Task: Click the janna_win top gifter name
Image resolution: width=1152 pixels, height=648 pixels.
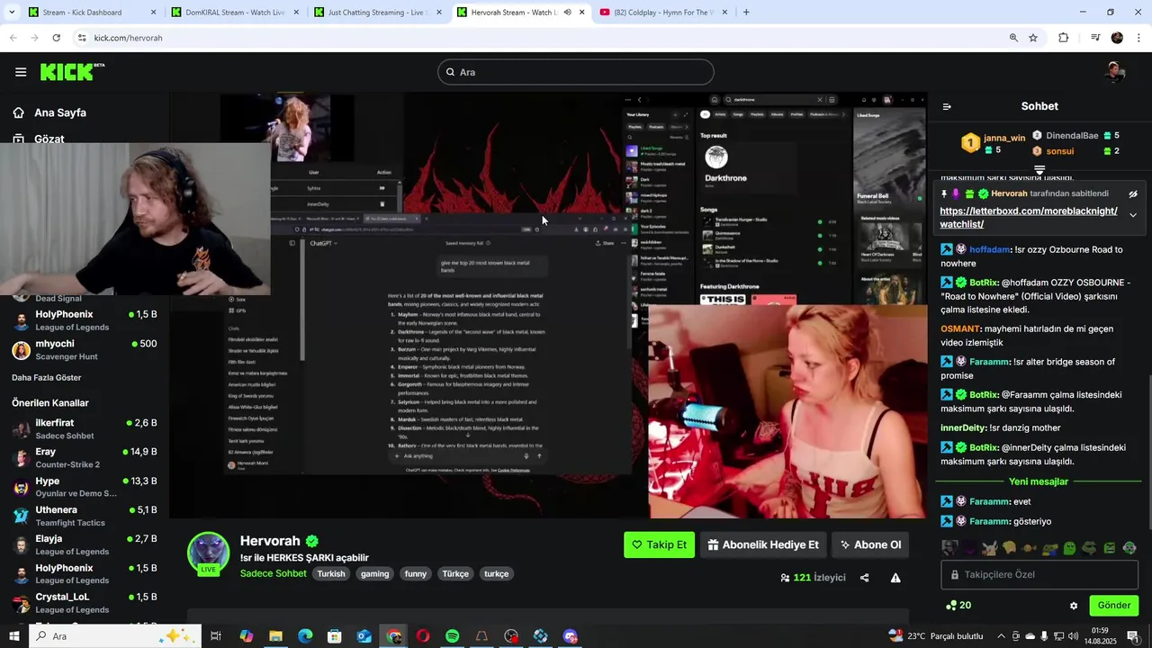Action: 1004,138
